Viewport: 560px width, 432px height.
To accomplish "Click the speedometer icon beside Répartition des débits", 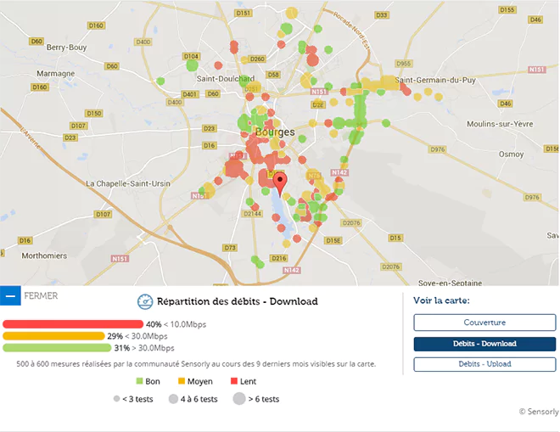I will 144,301.
